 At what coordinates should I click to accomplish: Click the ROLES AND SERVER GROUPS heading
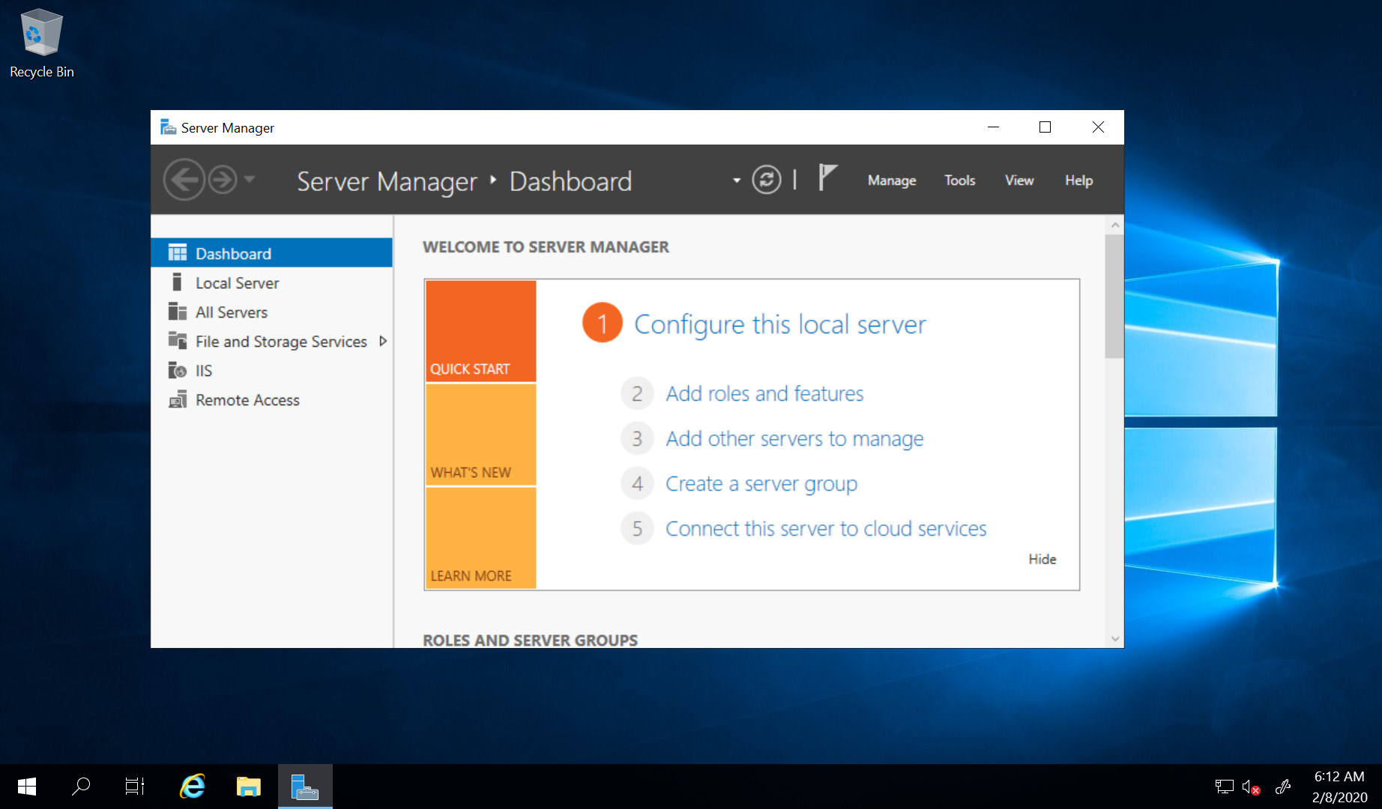[x=530, y=640]
